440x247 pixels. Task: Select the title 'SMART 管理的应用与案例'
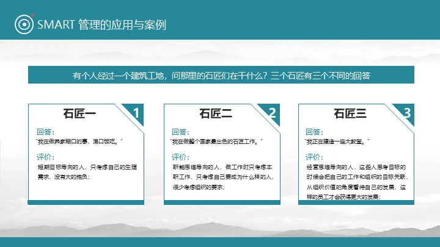pyautogui.click(x=102, y=24)
